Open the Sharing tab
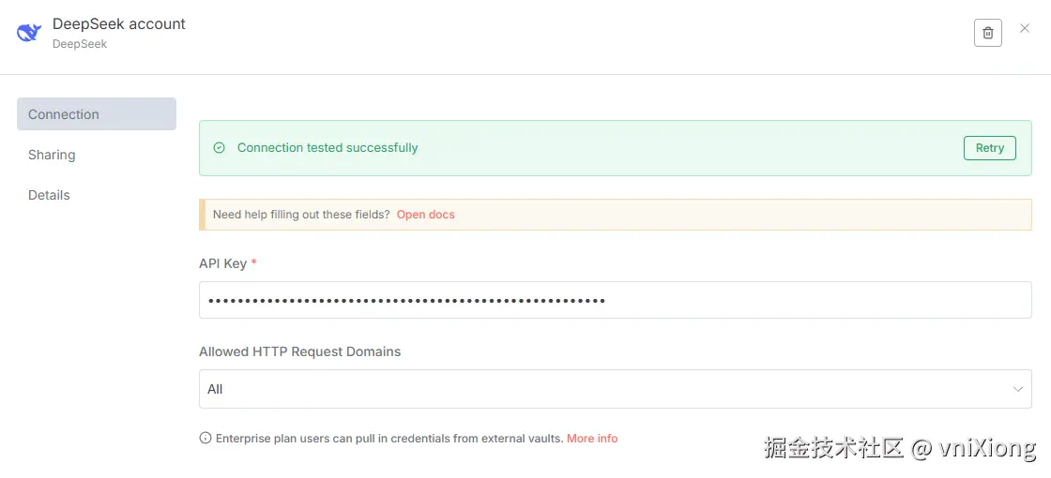Image resolution: width=1051 pixels, height=478 pixels. click(52, 155)
